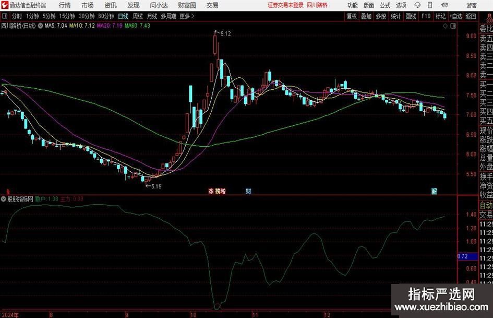Open the 财富圈 menu
The width and height of the screenshot is (493, 318).
coord(187,5)
